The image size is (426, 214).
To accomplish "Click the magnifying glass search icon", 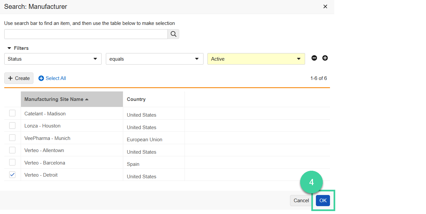I will [x=173, y=34].
